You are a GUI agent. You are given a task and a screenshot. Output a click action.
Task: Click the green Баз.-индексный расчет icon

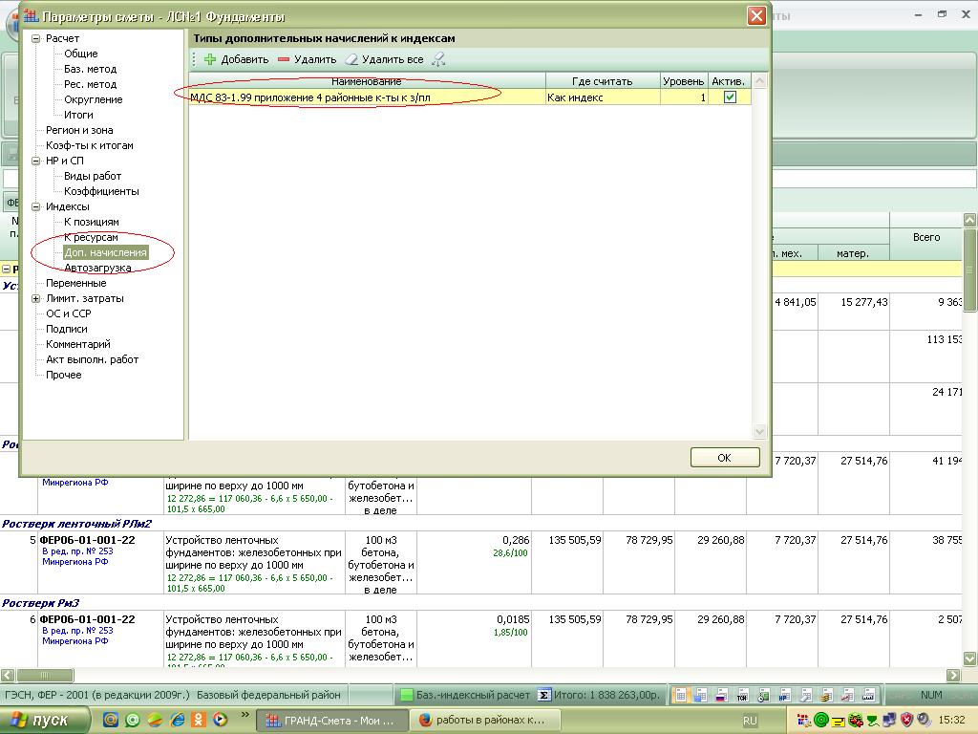(406, 695)
